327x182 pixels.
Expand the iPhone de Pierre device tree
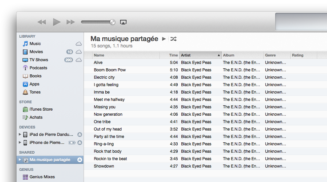pyautogui.click(x=20, y=143)
